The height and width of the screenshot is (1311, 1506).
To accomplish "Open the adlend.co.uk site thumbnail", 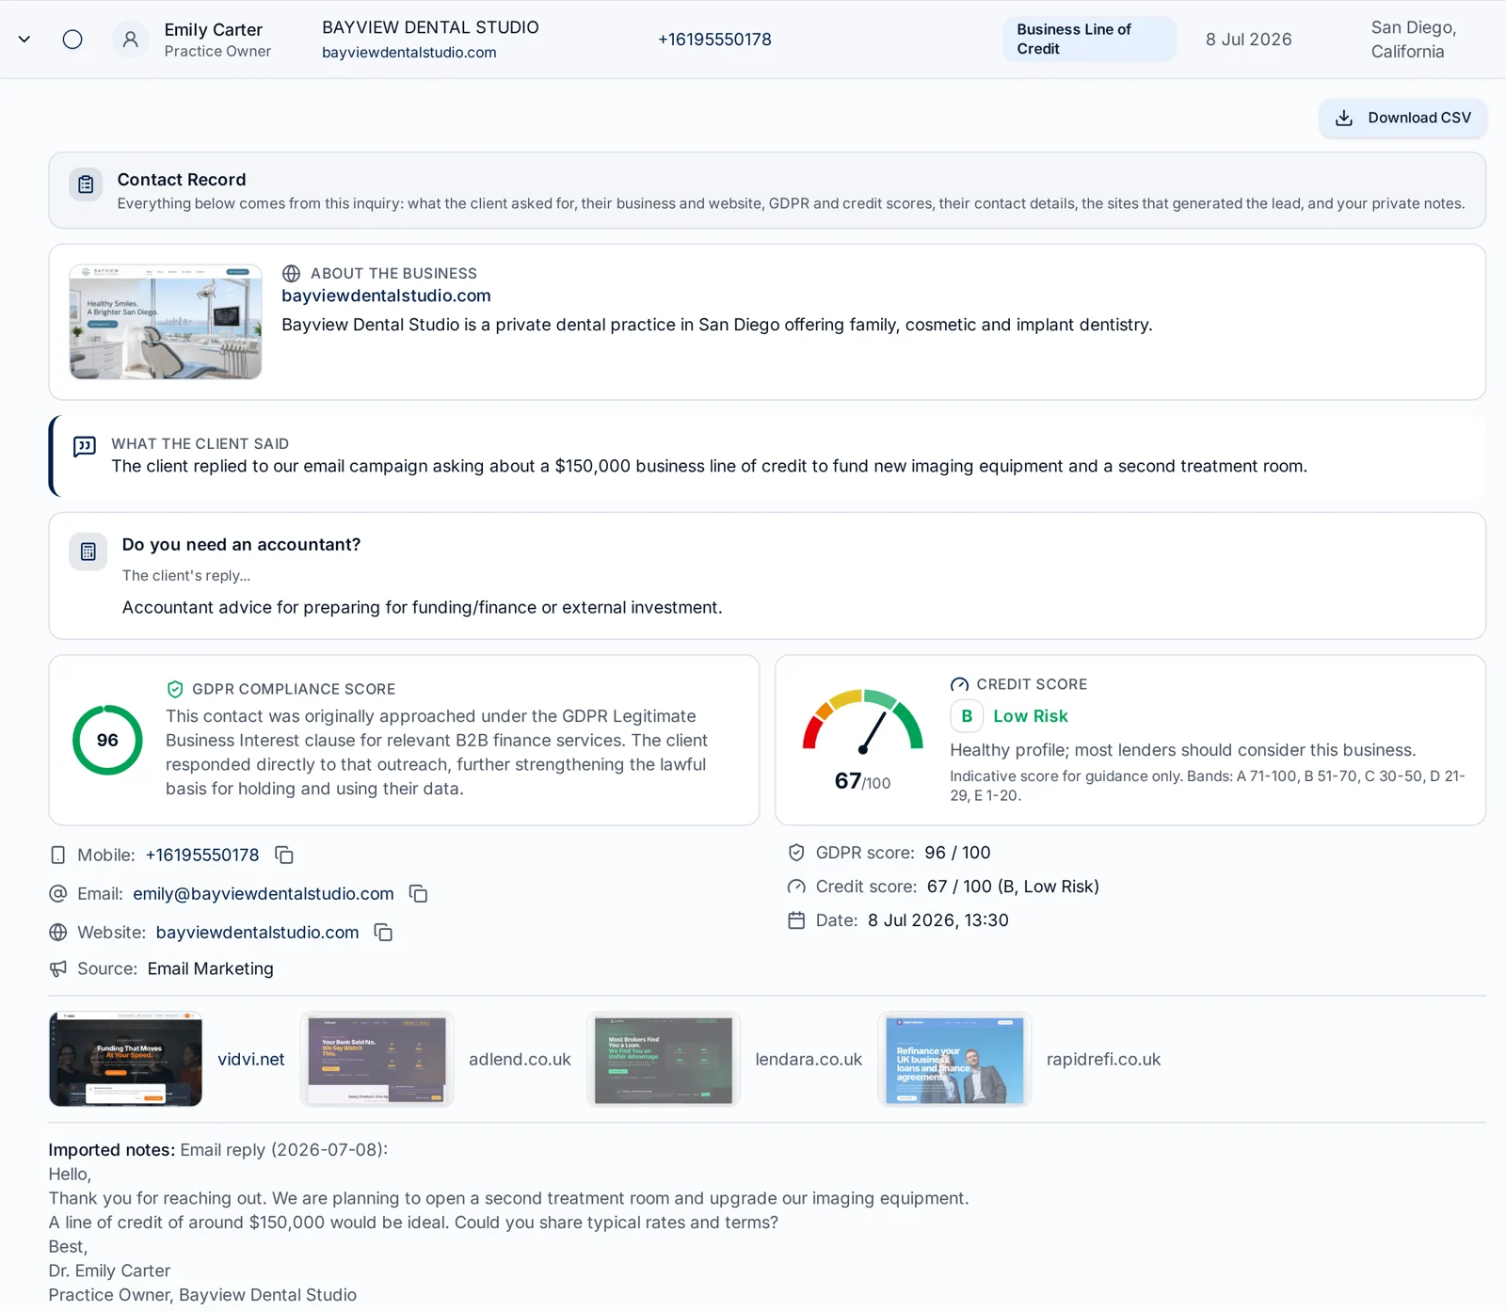I will coord(377,1059).
